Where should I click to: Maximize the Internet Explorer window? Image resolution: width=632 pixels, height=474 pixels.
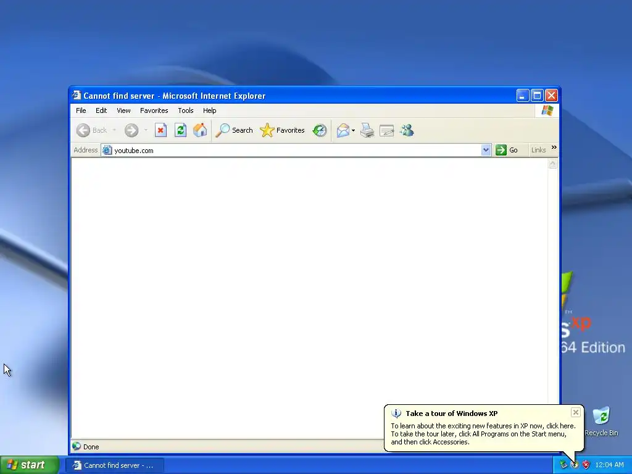537,96
